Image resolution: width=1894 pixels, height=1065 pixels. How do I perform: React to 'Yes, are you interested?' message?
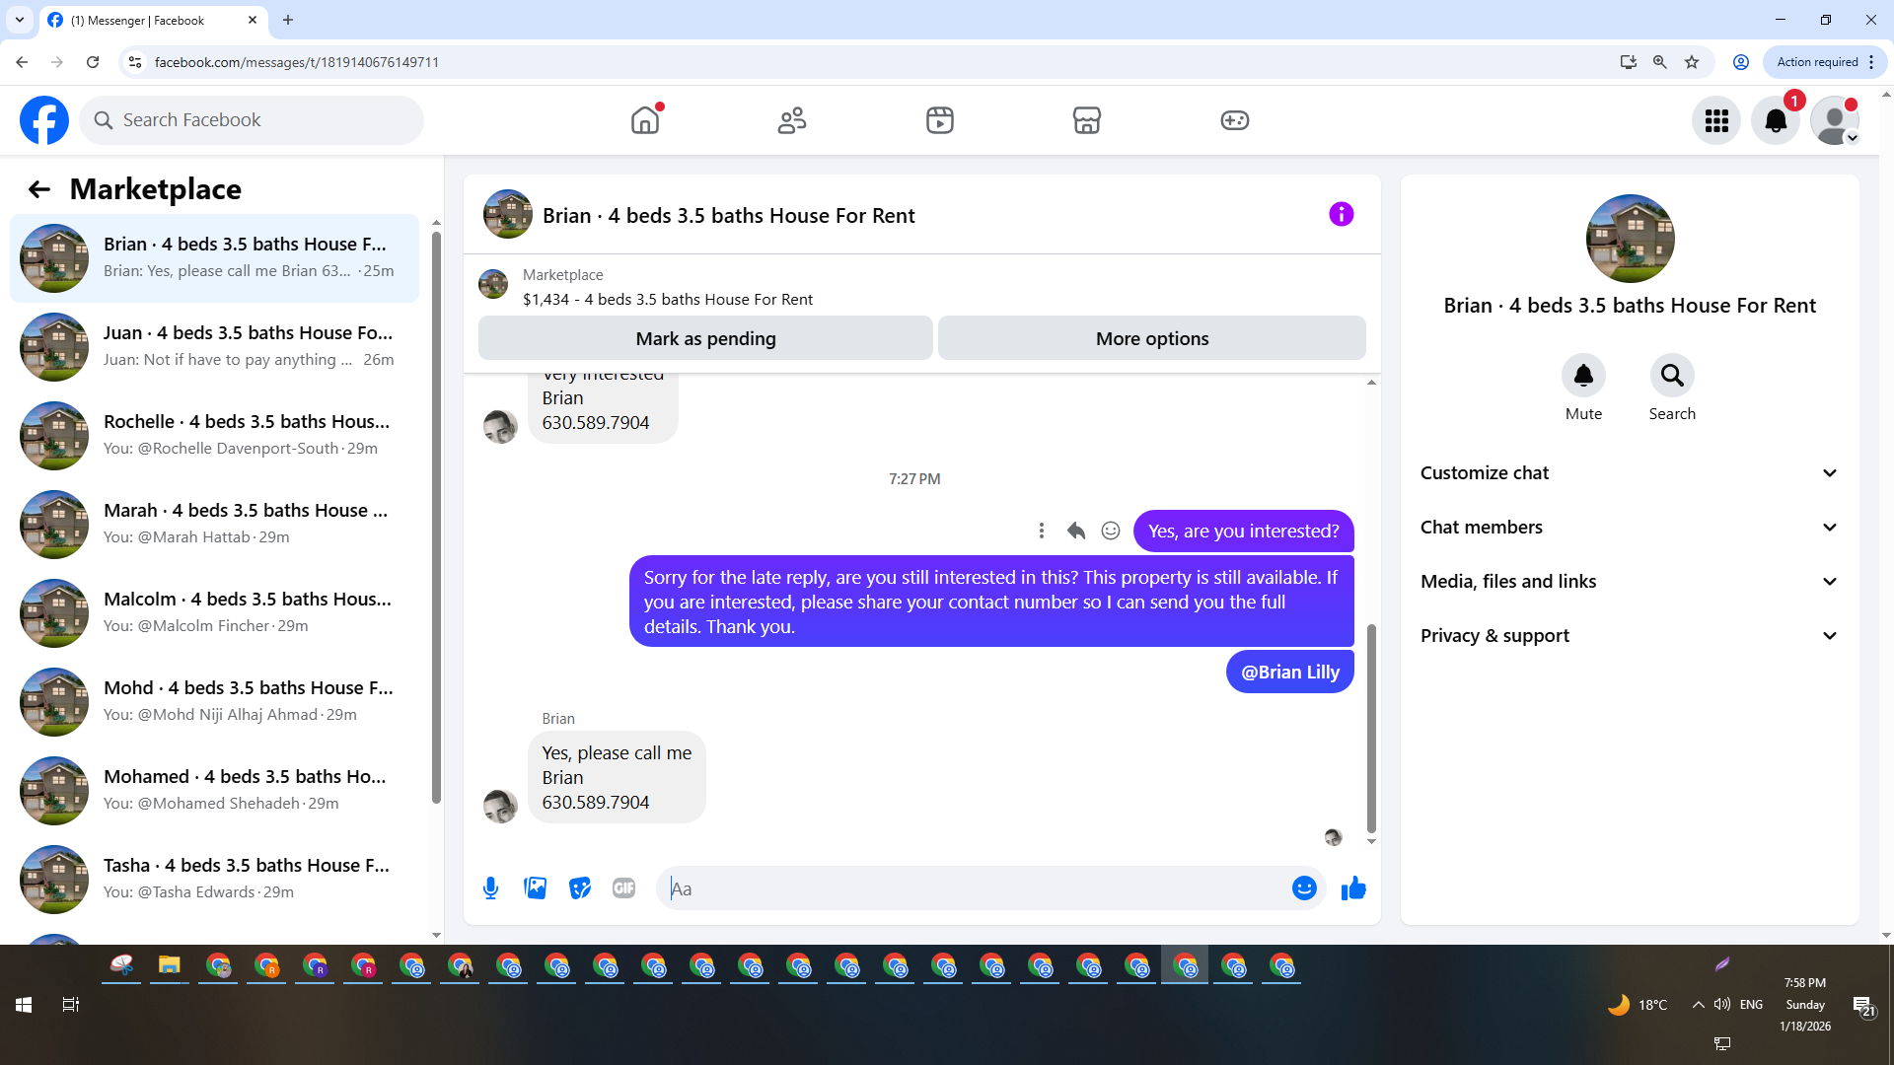pos(1111,532)
